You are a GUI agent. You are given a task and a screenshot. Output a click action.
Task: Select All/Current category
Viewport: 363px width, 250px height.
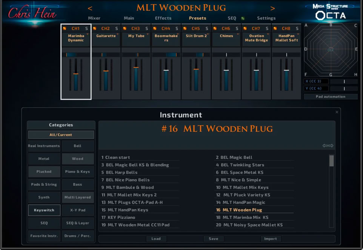[61, 135]
